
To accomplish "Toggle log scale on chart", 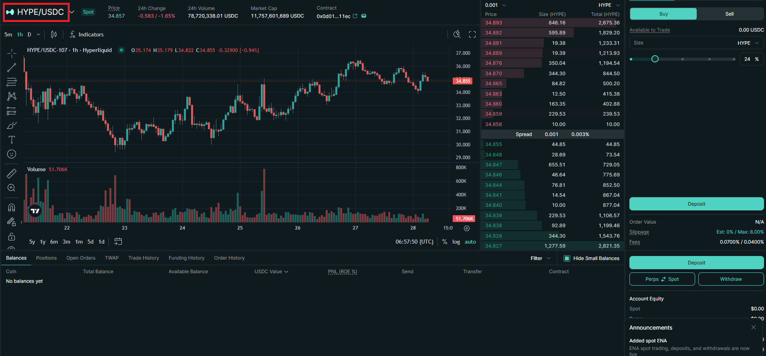I will tap(456, 242).
